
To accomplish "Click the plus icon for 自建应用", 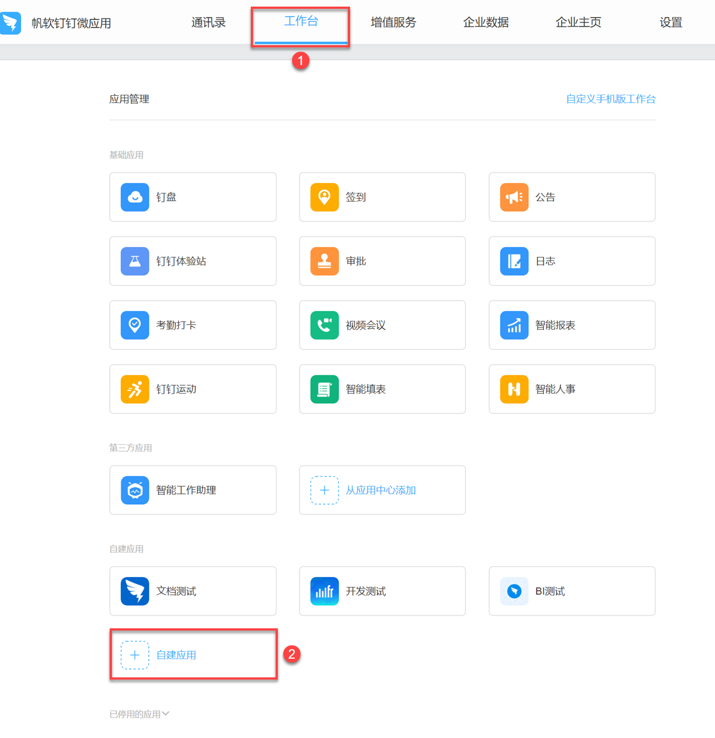I will (x=135, y=655).
